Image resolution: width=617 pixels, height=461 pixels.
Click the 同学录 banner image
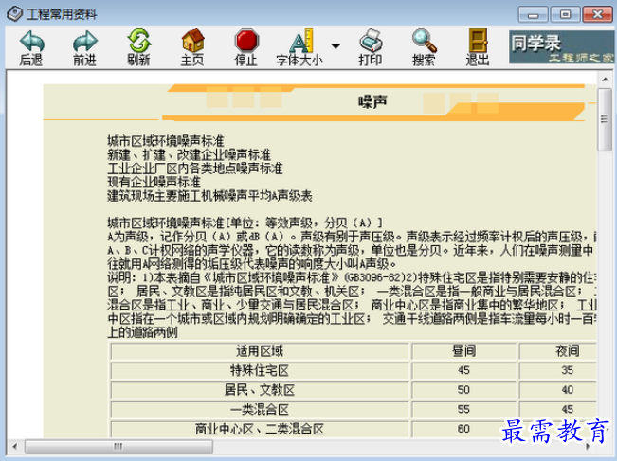561,47
